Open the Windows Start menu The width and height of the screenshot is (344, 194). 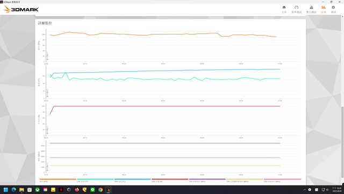pos(6,190)
